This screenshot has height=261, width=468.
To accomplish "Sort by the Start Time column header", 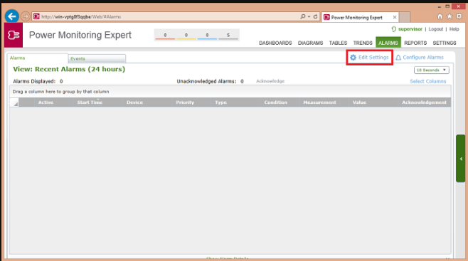I will click(x=90, y=102).
